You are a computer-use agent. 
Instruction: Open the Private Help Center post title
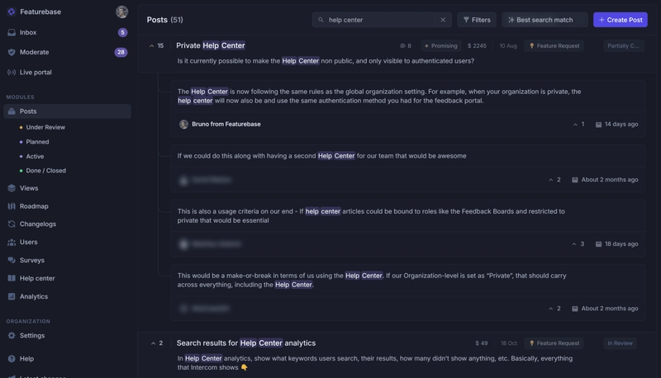tap(211, 46)
